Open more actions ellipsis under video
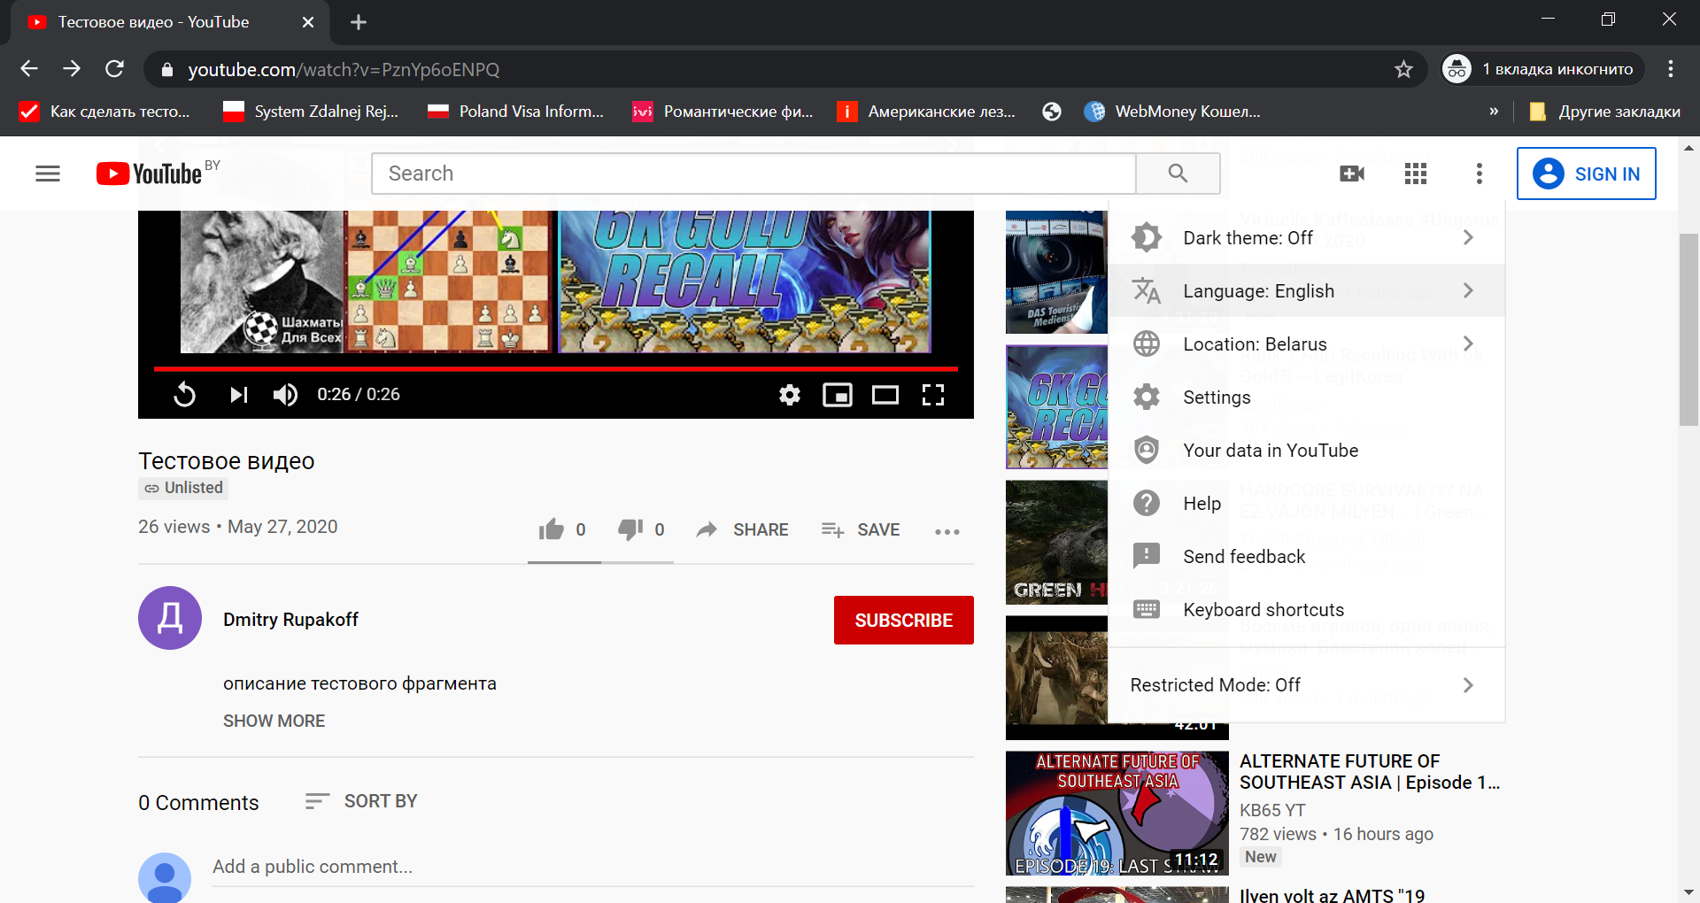The image size is (1700, 903). [947, 531]
